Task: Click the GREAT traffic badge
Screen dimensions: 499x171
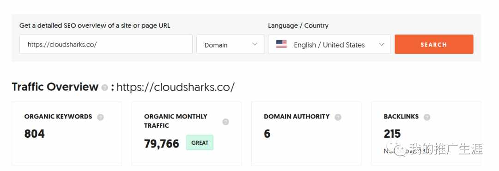Action: (200, 143)
